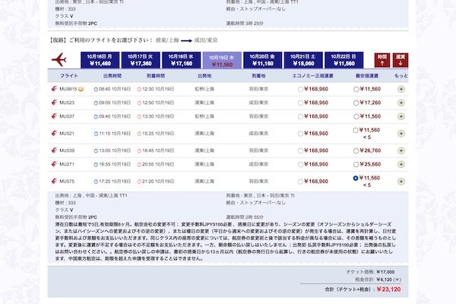Select the October 19 Thursday date tab
The image size is (456, 304).
point(222,60)
